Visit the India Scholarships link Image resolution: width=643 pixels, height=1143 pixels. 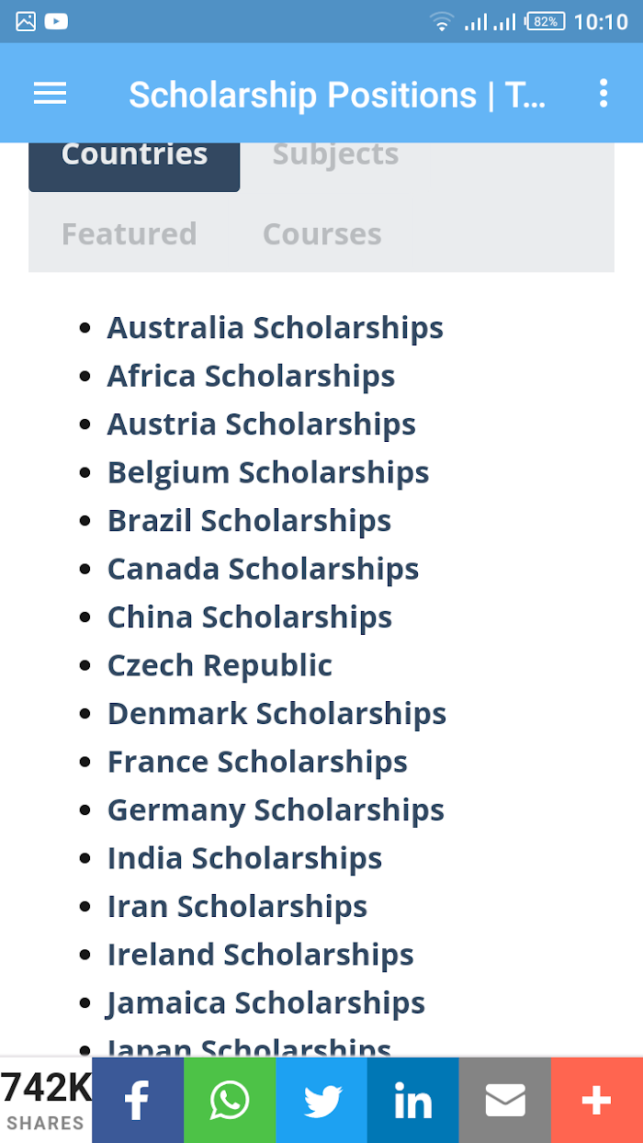click(x=244, y=858)
